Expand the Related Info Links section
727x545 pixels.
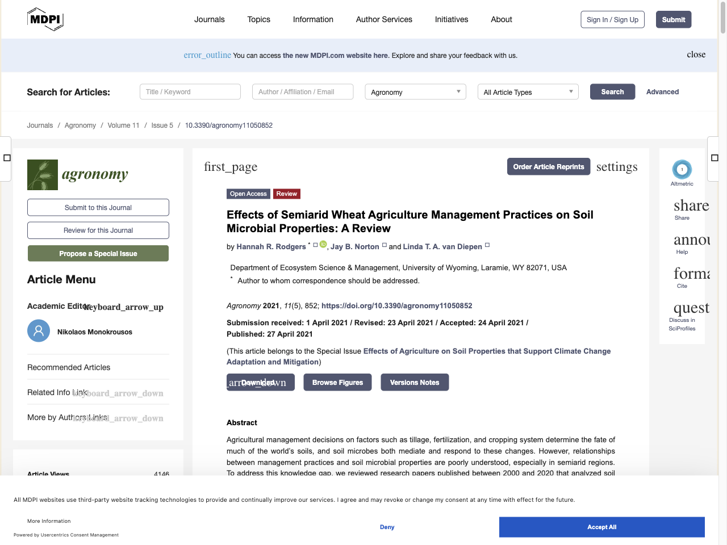tap(118, 393)
